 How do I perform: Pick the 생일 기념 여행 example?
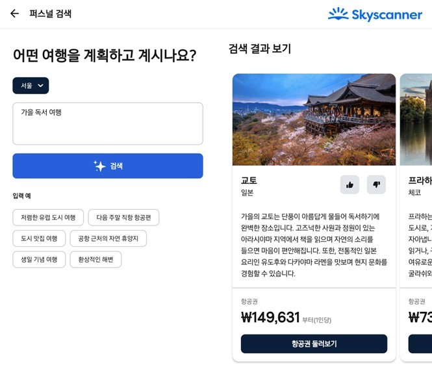[x=38, y=259]
